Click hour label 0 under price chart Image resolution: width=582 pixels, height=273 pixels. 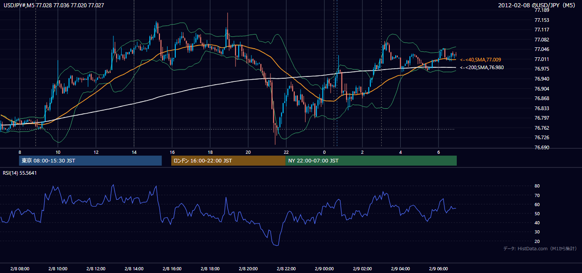[324, 152]
